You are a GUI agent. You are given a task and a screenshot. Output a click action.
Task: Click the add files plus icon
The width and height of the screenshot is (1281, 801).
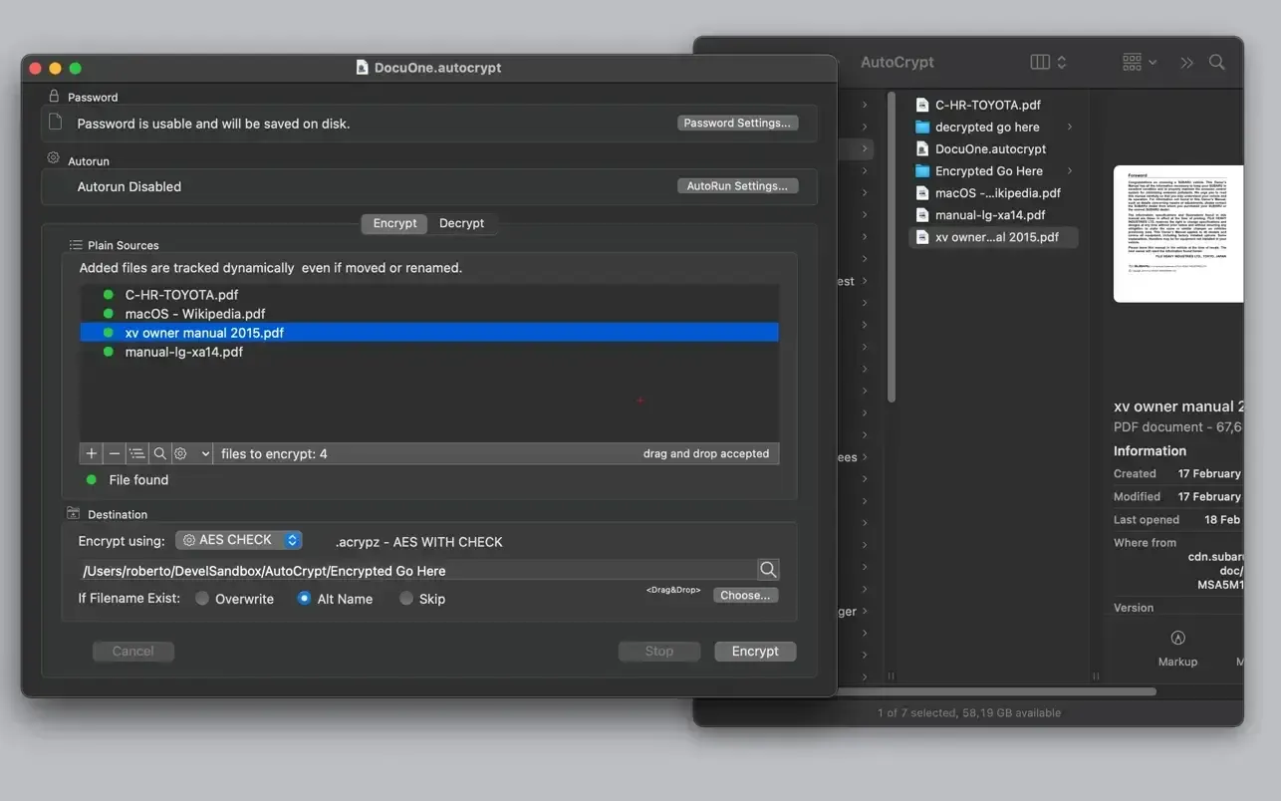pyautogui.click(x=92, y=453)
